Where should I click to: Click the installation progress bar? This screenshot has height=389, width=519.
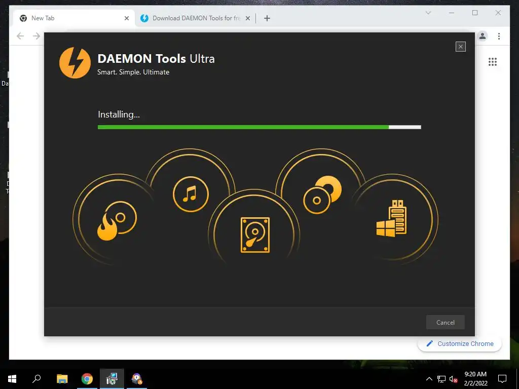[x=259, y=127]
